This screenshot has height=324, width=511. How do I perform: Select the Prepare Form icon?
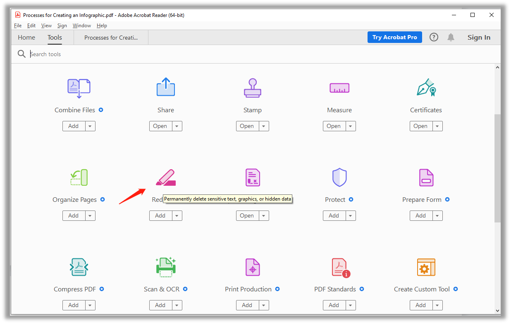(426, 177)
